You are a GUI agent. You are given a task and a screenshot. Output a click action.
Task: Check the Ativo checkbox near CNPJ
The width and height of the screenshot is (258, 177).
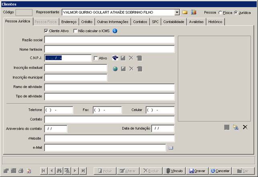95,58
